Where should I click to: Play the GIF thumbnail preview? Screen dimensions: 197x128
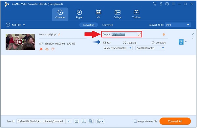(20, 42)
